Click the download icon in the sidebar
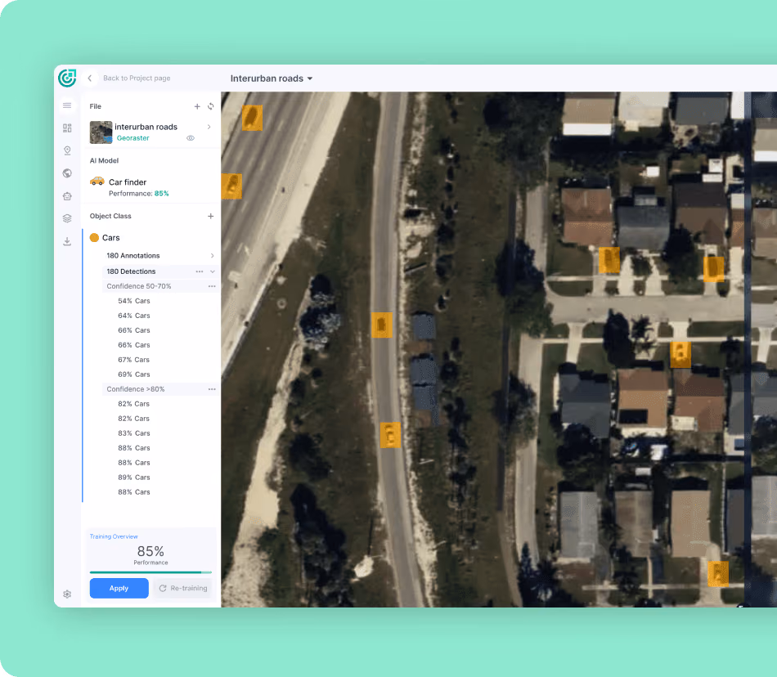The height and width of the screenshot is (677, 777). click(67, 241)
